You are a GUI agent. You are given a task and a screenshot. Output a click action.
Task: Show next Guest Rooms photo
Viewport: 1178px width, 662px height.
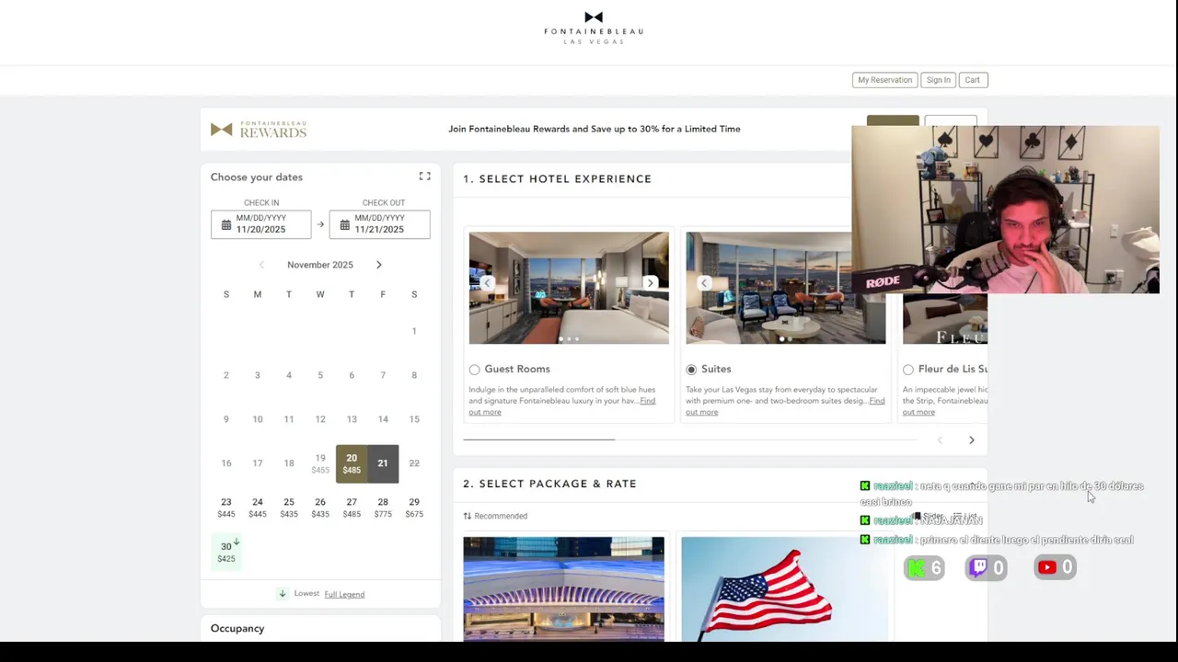(650, 283)
